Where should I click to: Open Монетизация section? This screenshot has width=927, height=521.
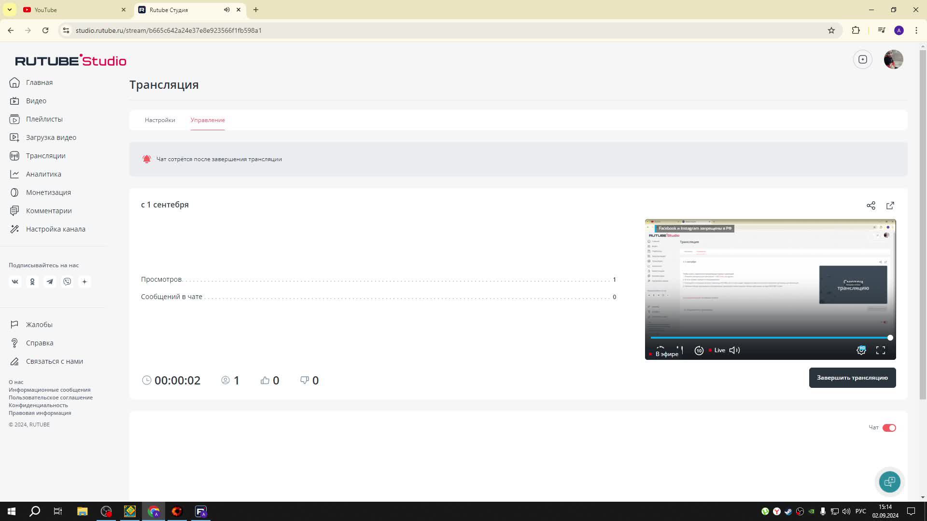[x=40, y=192]
